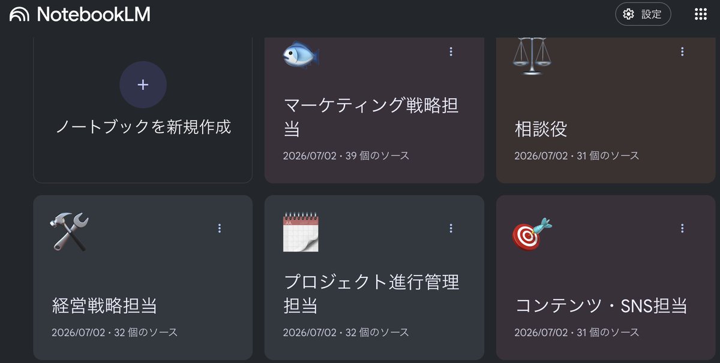Viewport: 720px width, 363px height.
Task: Click the plus icon to create notebook
Action: (143, 84)
